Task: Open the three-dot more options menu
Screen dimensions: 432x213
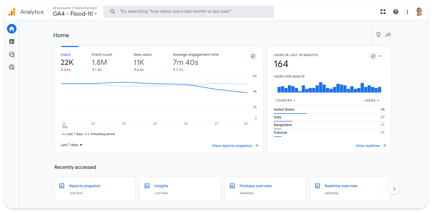Action: tap(407, 12)
